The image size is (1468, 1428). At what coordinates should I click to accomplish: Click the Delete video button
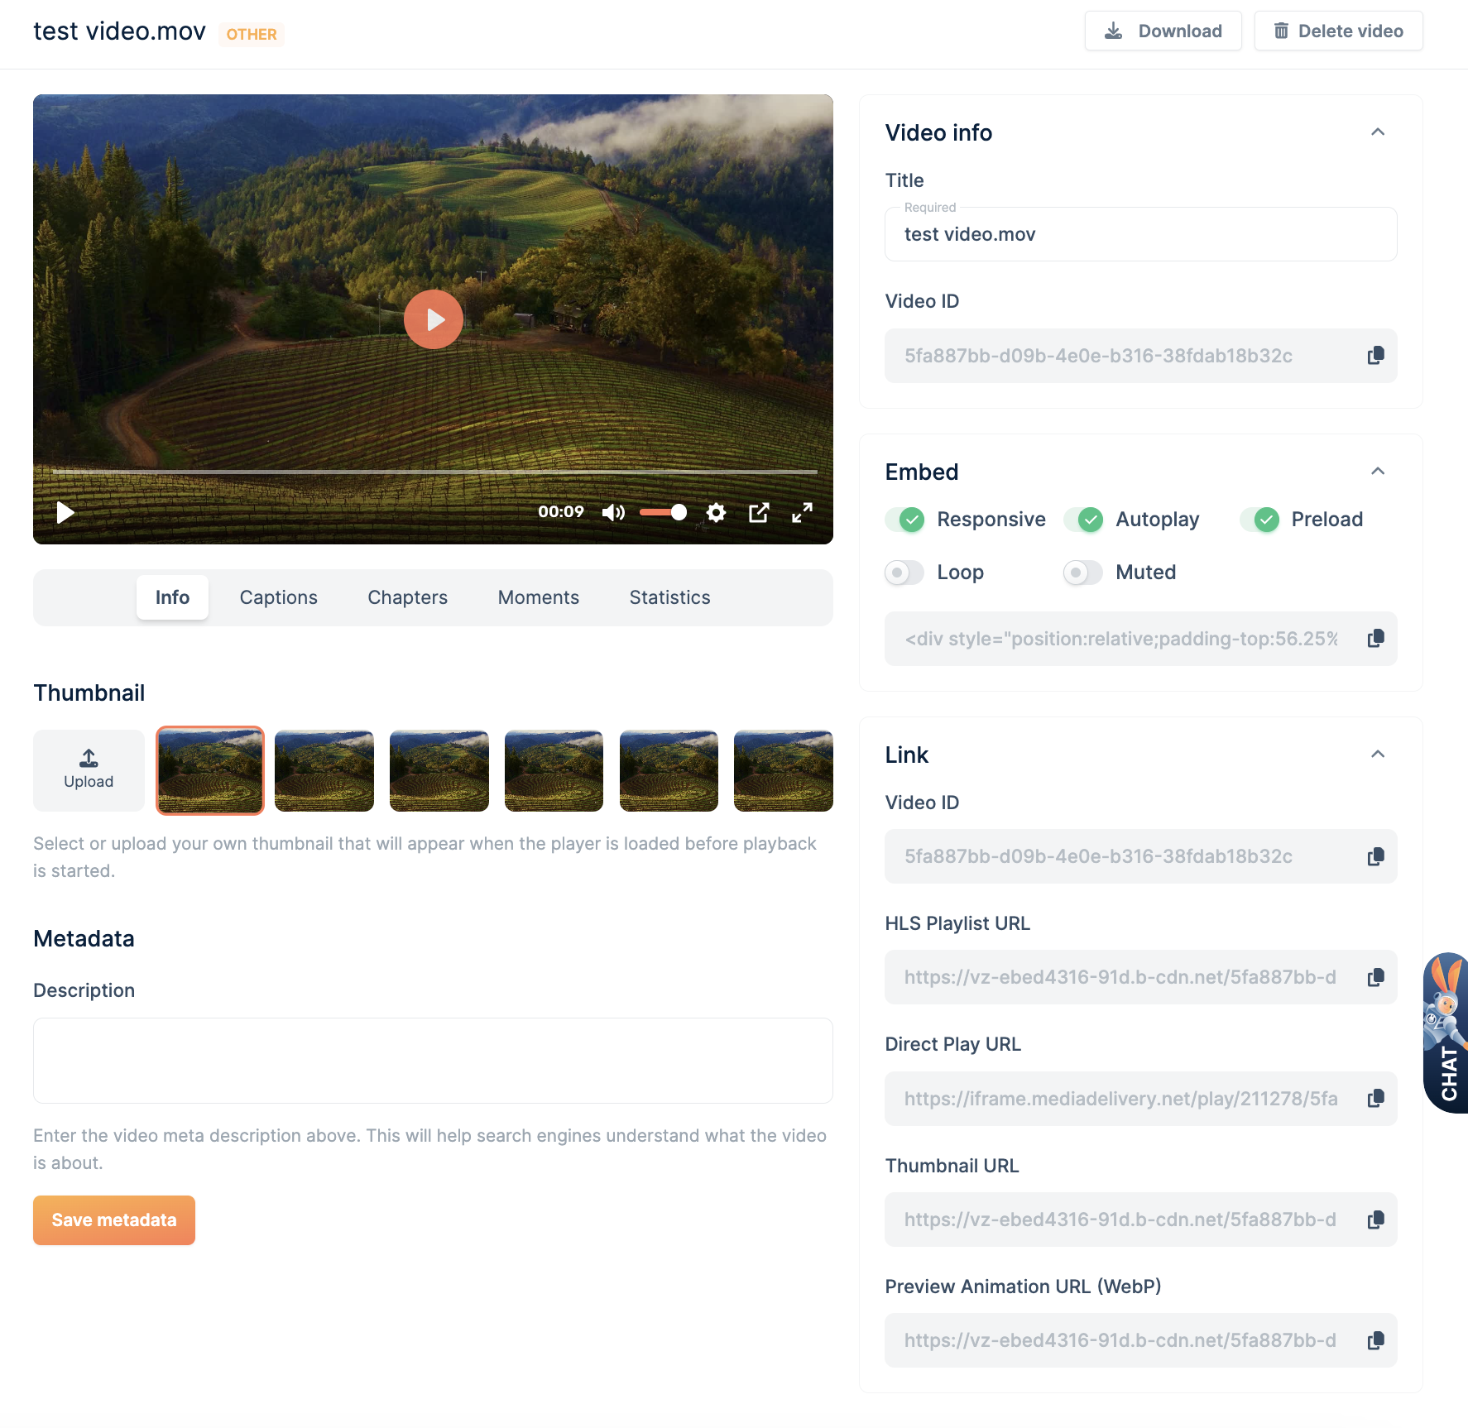coord(1338,31)
